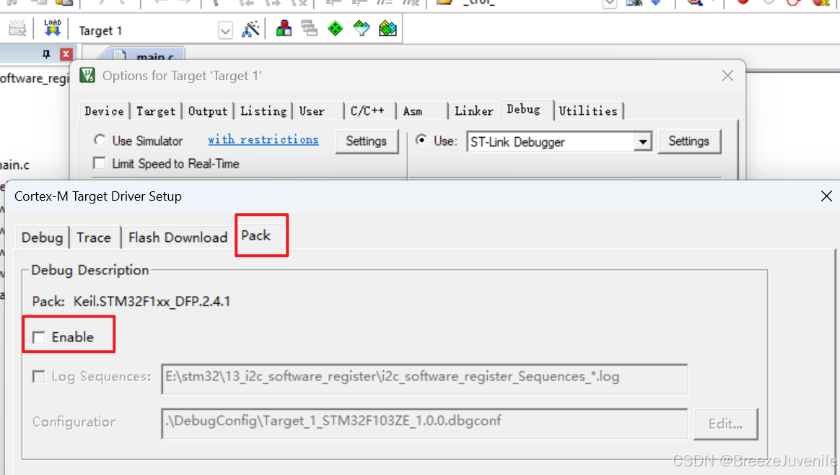840x475 pixels.
Task: Open the C/C++ tab
Action: (x=369, y=111)
